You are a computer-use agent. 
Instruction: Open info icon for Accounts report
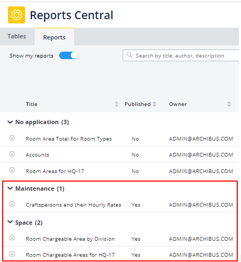12,154
